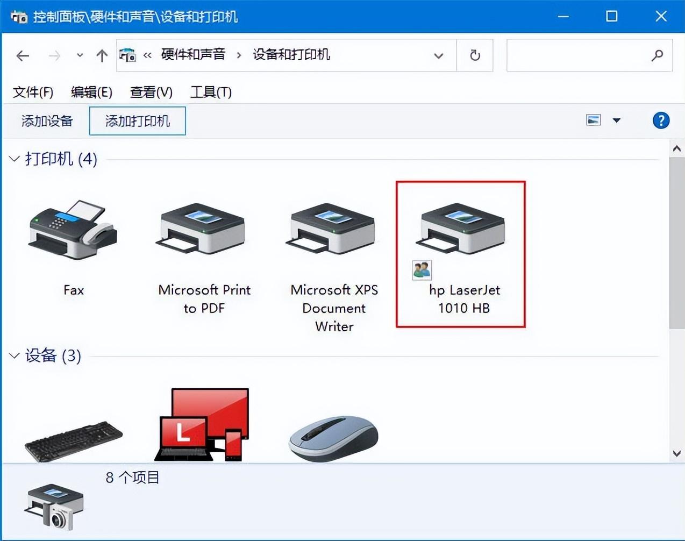Select the Microsoft Print to PDF printer
The width and height of the screenshot is (685, 541).
[x=202, y=229]
